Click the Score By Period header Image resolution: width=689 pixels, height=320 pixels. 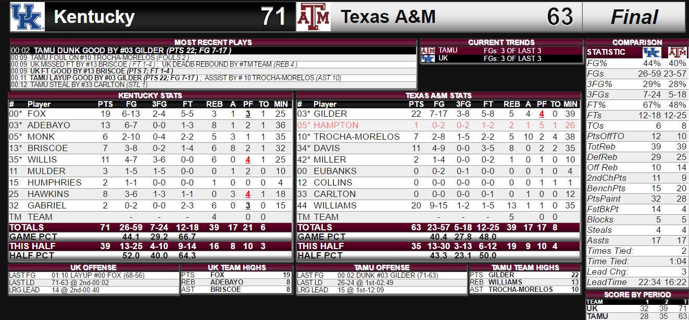pos(637,294)
